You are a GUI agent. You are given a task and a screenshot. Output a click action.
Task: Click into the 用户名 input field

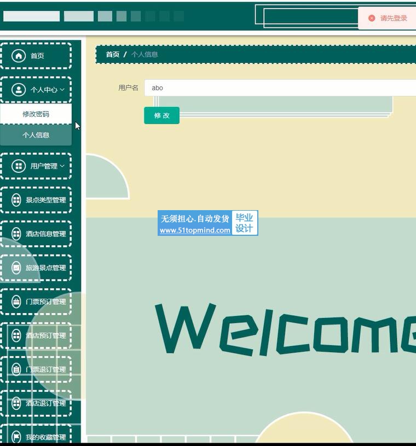280,88
